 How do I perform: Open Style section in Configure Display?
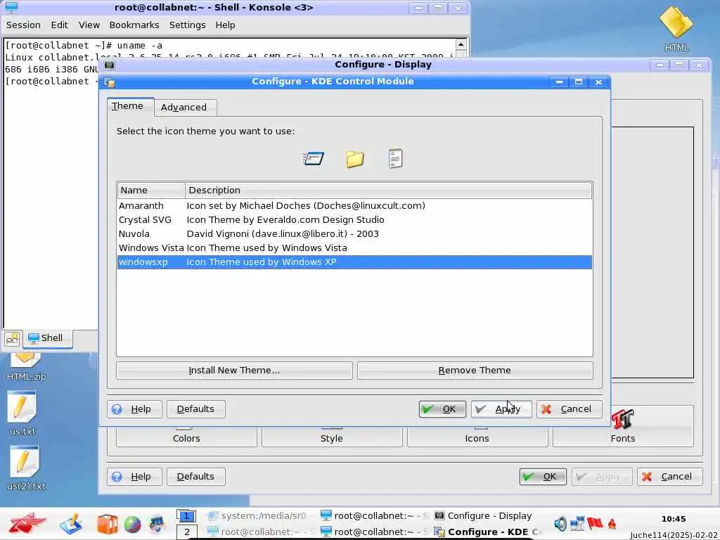[x=332, y=437]
